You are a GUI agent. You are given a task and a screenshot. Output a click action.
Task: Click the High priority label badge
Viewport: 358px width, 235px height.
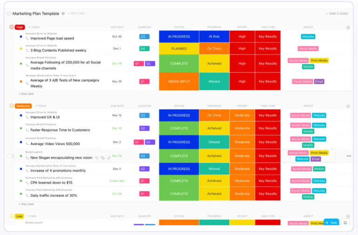click(20, 27)
